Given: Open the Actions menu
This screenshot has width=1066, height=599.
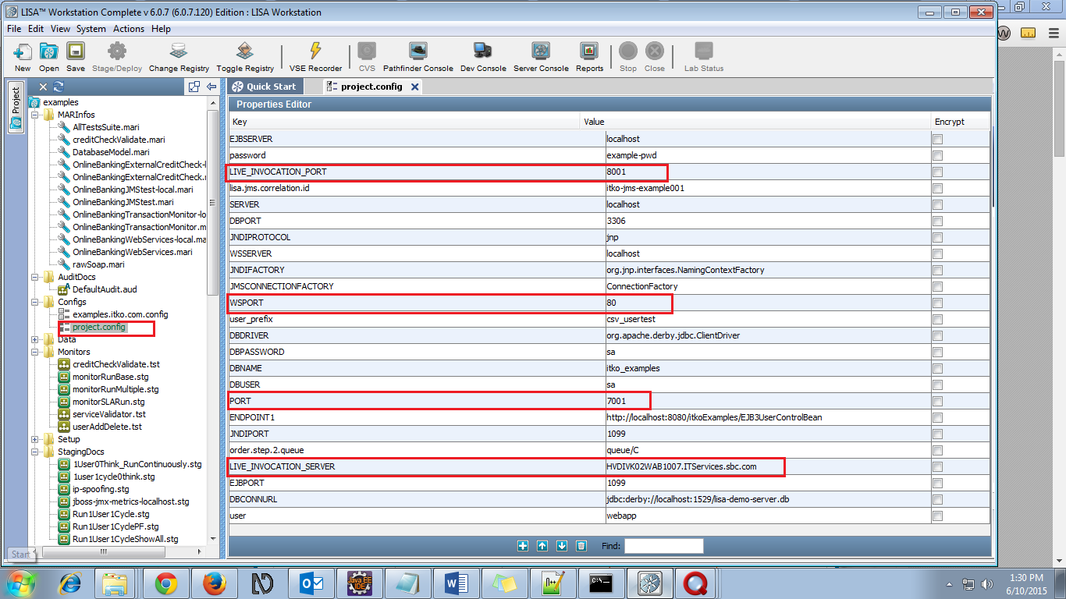Looking at the screenshot, I should tap(129, 29).
